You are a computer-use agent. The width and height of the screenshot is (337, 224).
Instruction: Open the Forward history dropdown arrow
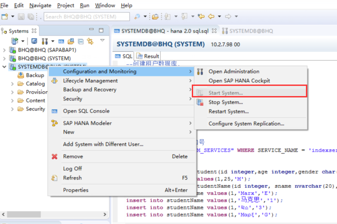[236, 16]
